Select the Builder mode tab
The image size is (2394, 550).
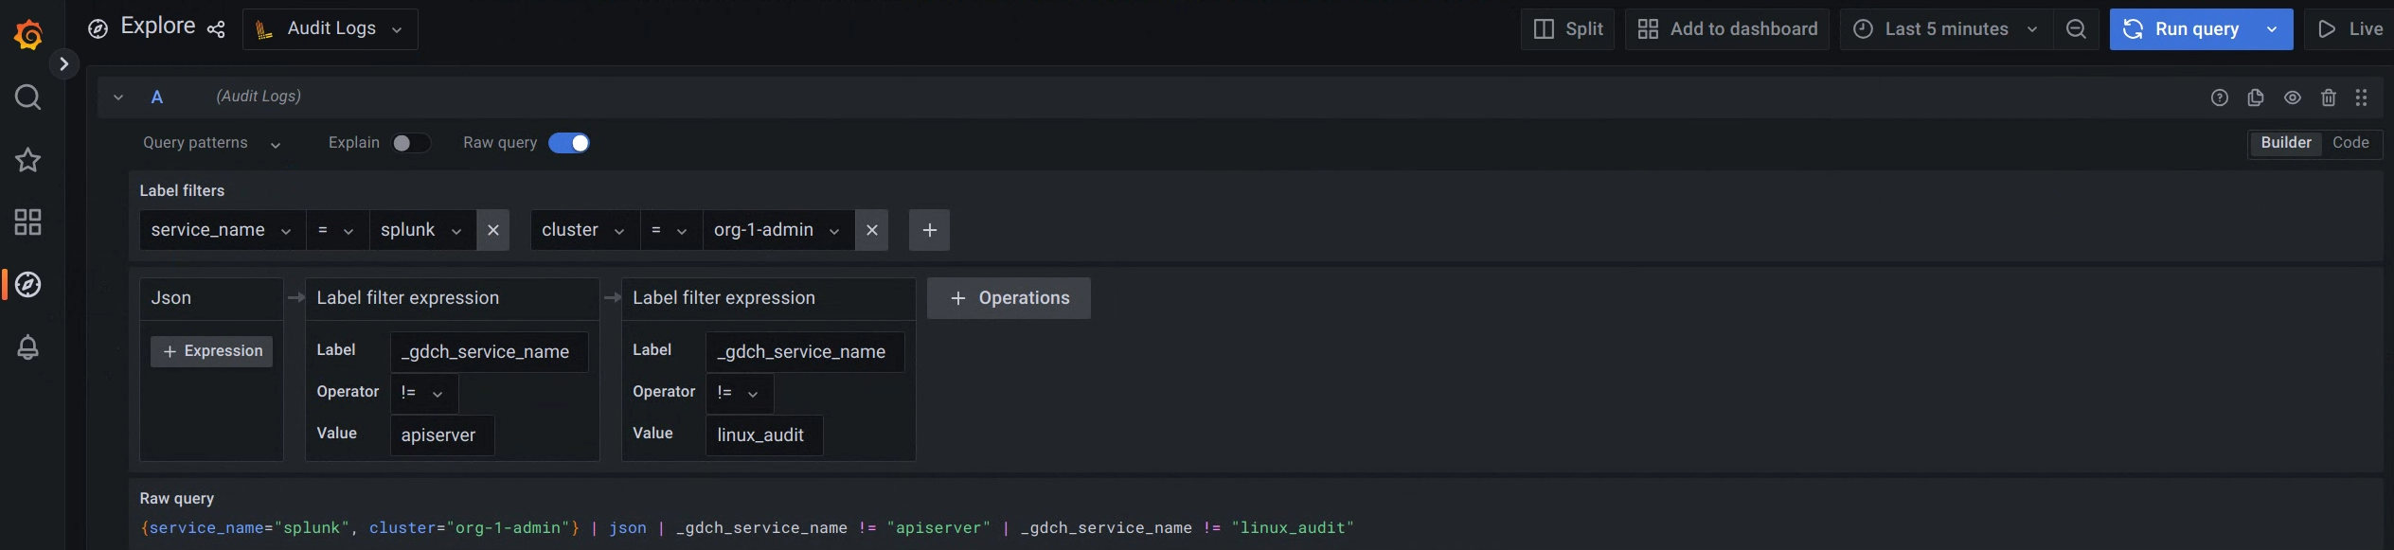[x=2285, y=143]
